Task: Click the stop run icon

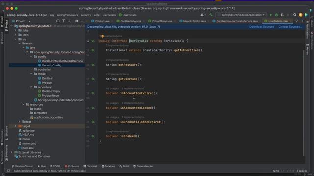Action: (x=288, y=15)
